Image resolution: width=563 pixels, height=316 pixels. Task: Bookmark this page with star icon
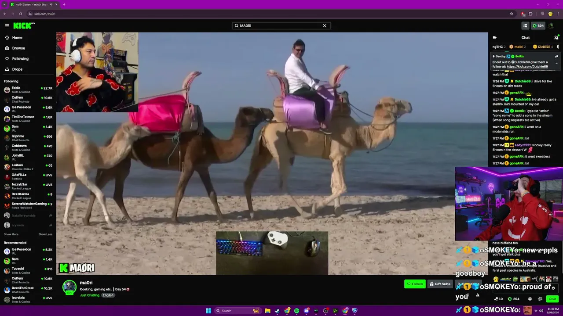pos(512,14)
